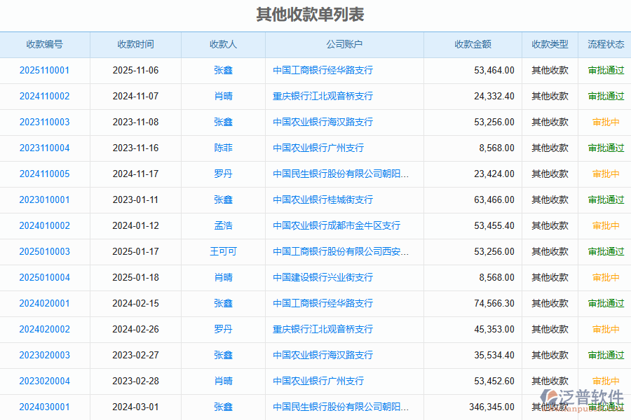Click 审批中 status for receipt 2023110003
Viewport: 631px width, 420px height.
[x=604, y=122]
